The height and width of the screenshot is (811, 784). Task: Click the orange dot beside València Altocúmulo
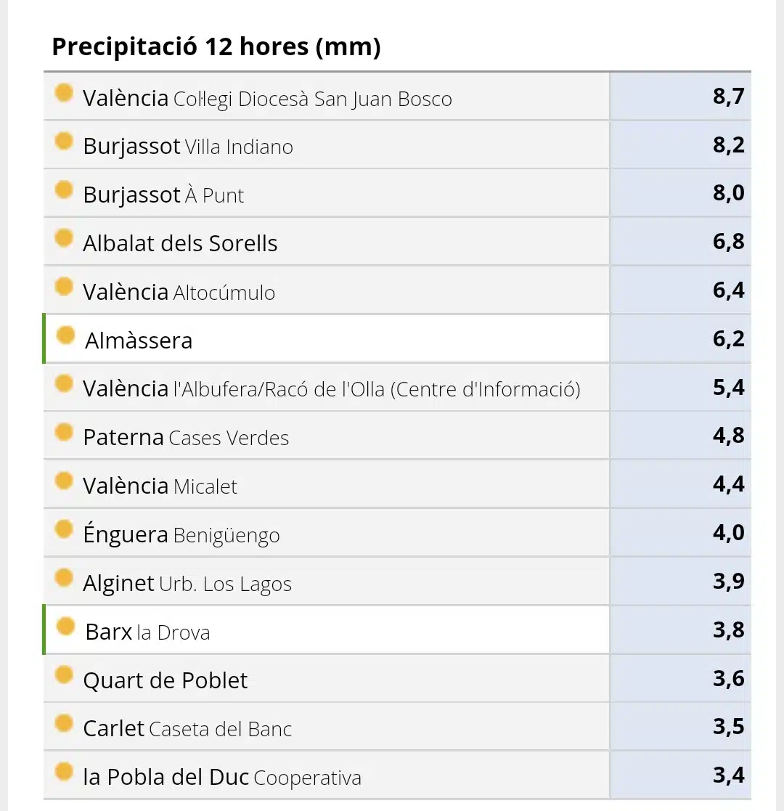[64, 287]
